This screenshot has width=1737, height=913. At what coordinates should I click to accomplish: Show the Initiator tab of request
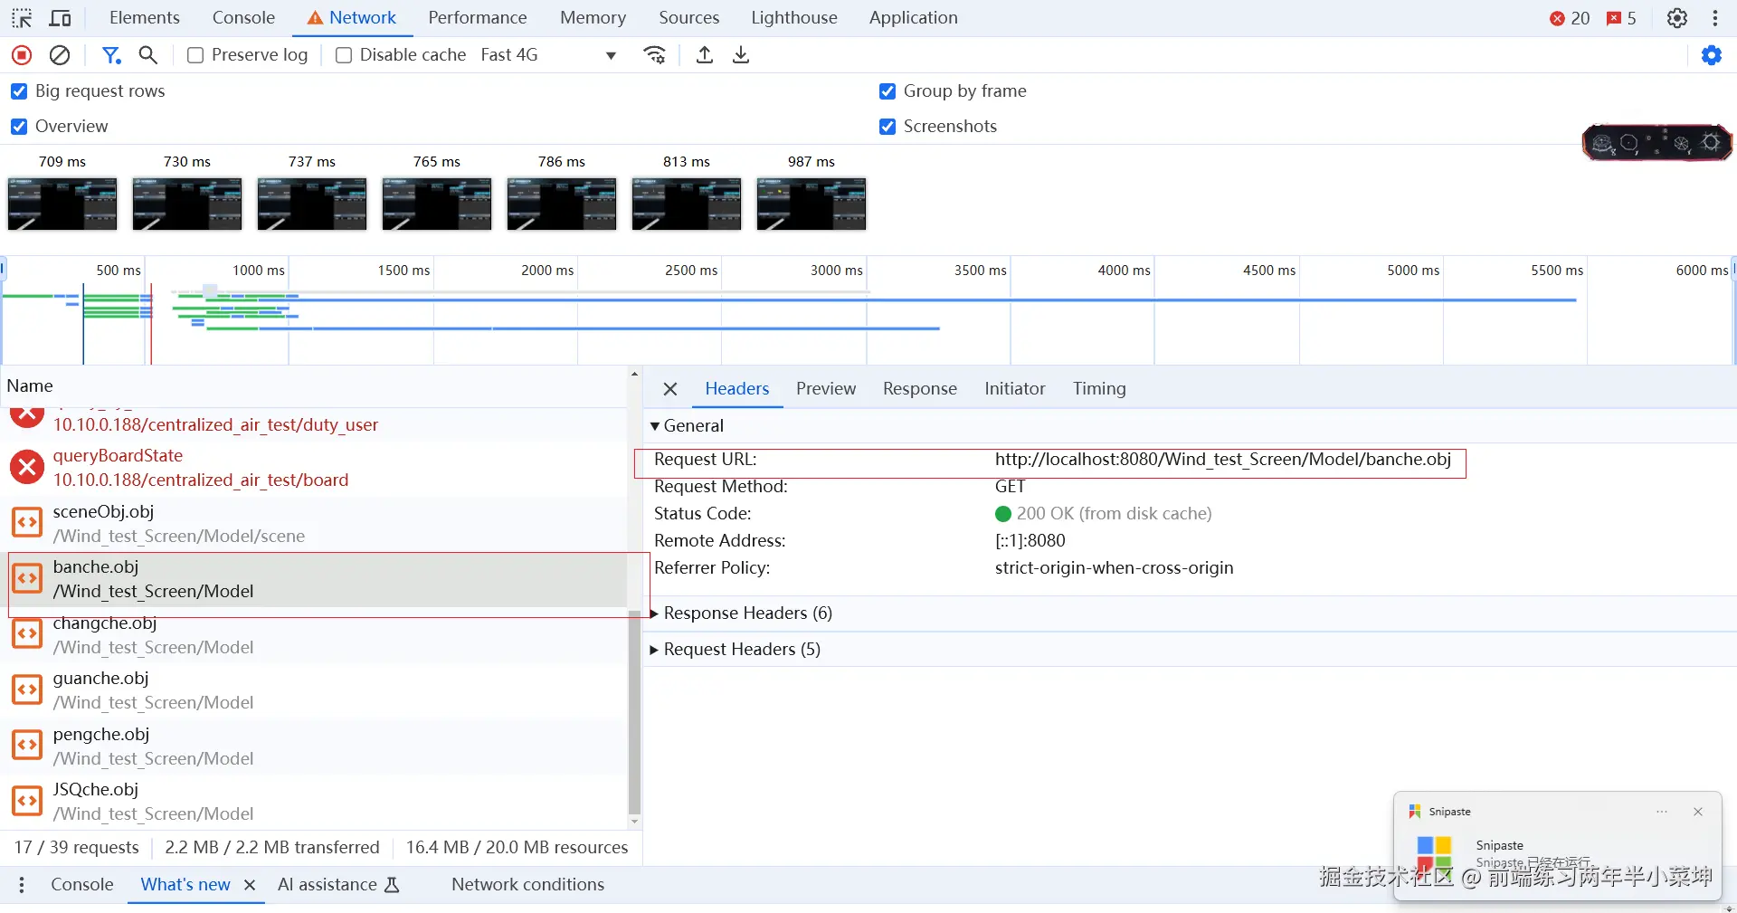click(x=1015, y=389)
